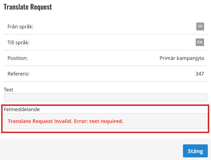Click the Referens label

pyautogui.click(x=18, y=74)
